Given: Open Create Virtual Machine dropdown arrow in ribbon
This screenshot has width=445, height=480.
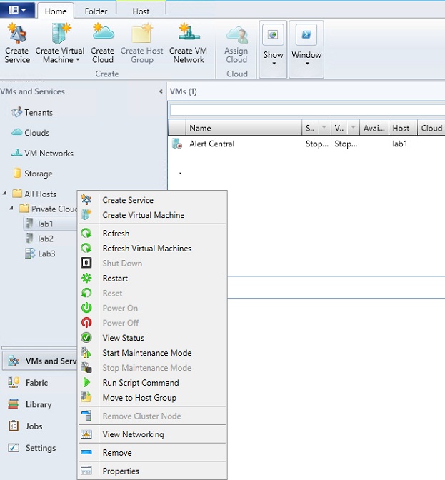Looking at the screenshot, I should [78, 60].
